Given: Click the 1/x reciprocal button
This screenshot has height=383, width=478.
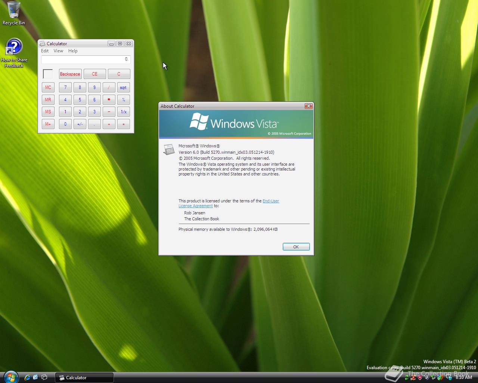Looking at the screenshot, I should coord(124,112).
